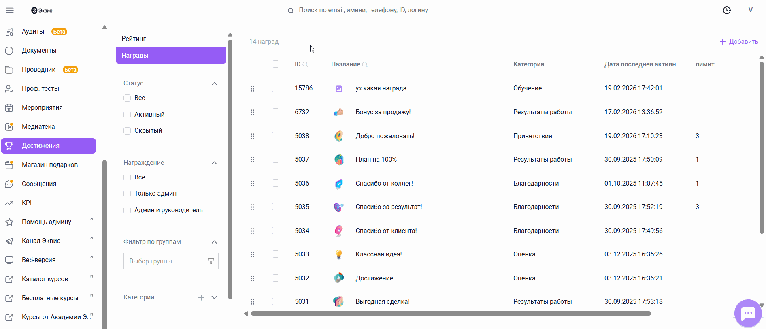Click the Бонус за продажу award icon
This screenshot has height=329, width=766.
339,112
